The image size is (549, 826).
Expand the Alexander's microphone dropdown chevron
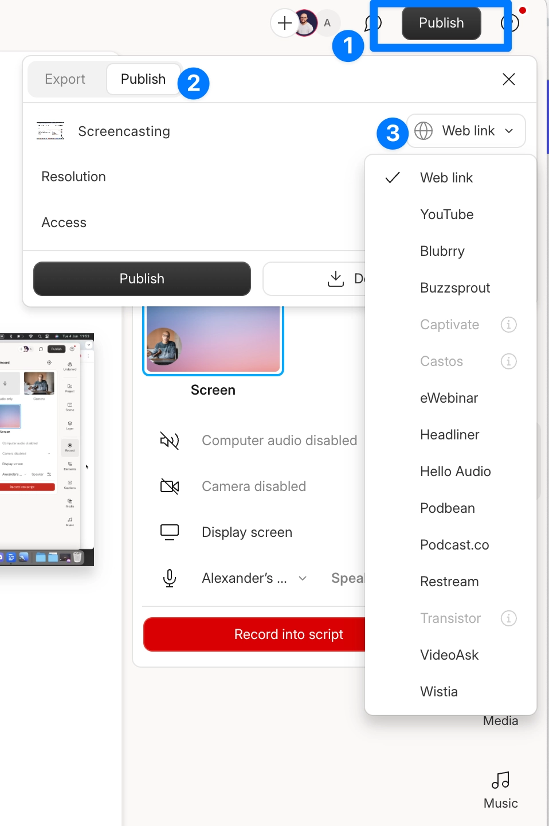pyautogui.click(x=303, y=578)
